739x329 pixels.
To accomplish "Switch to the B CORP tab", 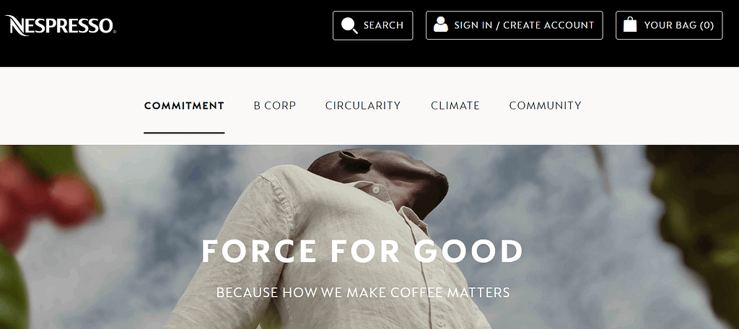I will tap(275, 105).
